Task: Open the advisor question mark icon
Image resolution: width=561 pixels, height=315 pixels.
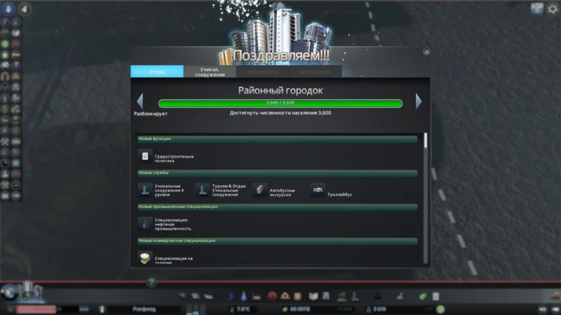Action: pos(151,283)
